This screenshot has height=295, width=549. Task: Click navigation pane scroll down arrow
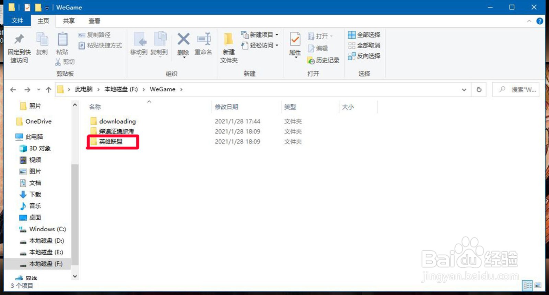[x=75, y=276]
